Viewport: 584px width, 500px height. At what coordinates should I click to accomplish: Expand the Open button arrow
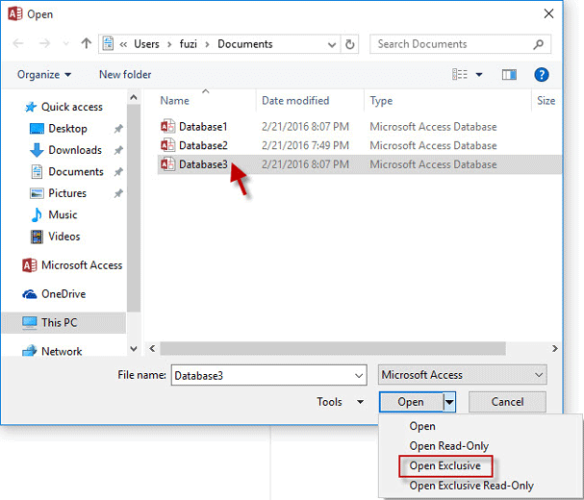point(449,402)
